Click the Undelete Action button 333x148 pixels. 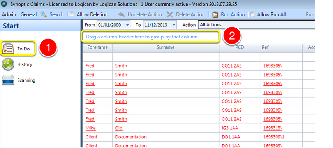click(140, 14)
